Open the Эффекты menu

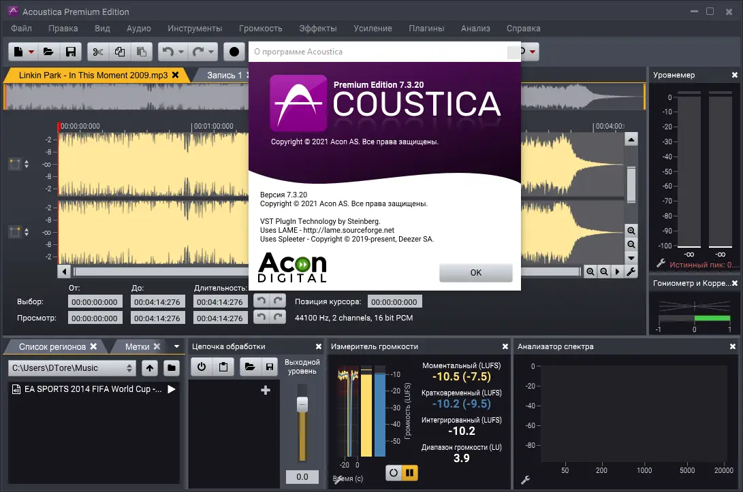click(x=317, y=29)
